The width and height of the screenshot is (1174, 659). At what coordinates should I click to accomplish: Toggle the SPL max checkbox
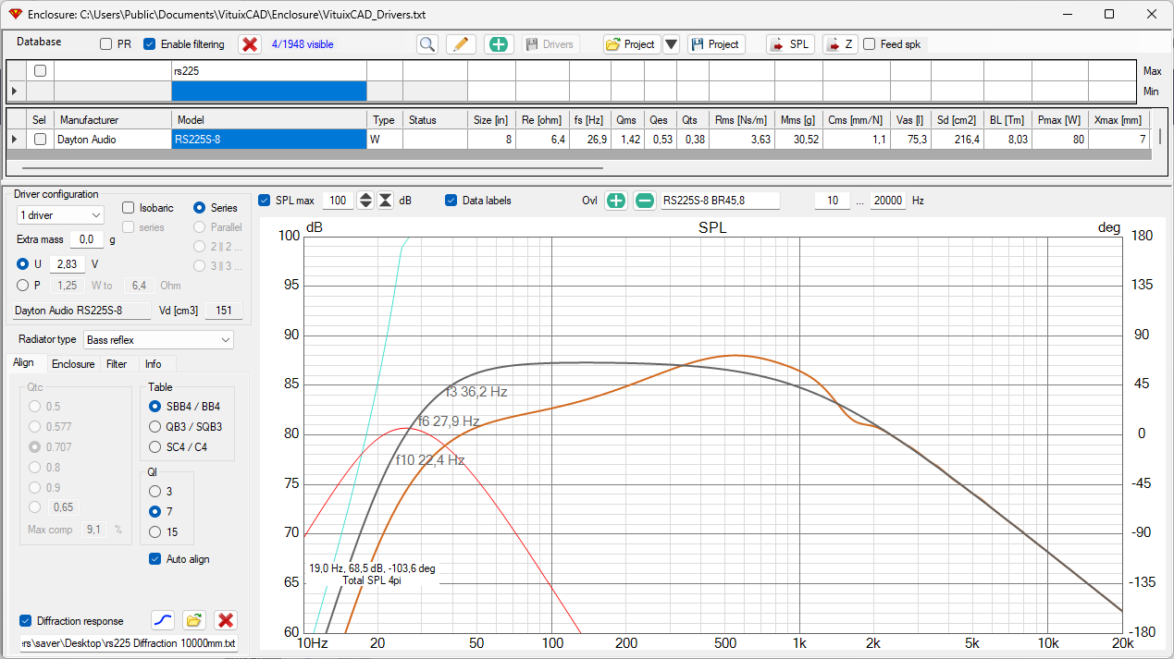[265, 201]
